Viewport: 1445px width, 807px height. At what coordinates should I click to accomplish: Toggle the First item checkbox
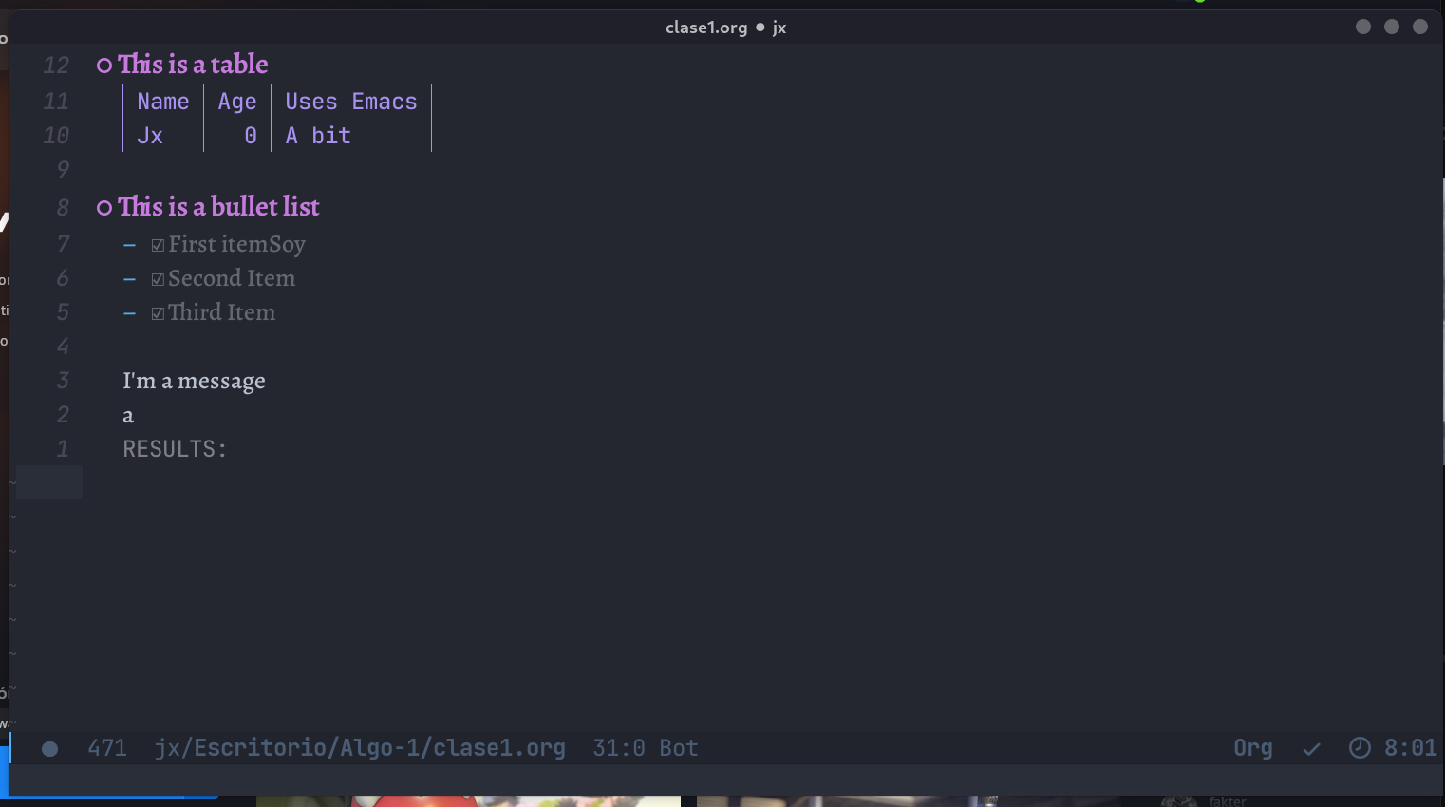coord(158,244)
